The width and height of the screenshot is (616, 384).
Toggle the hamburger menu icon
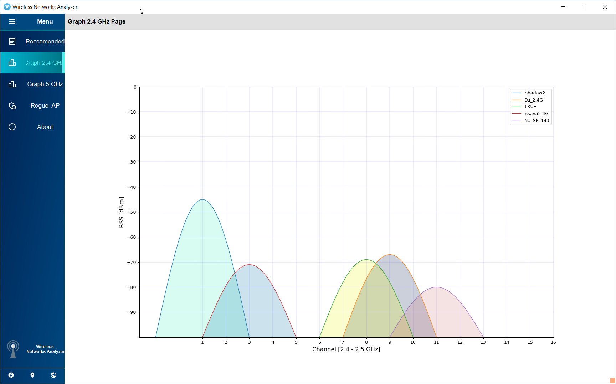[x=12, y=21]
